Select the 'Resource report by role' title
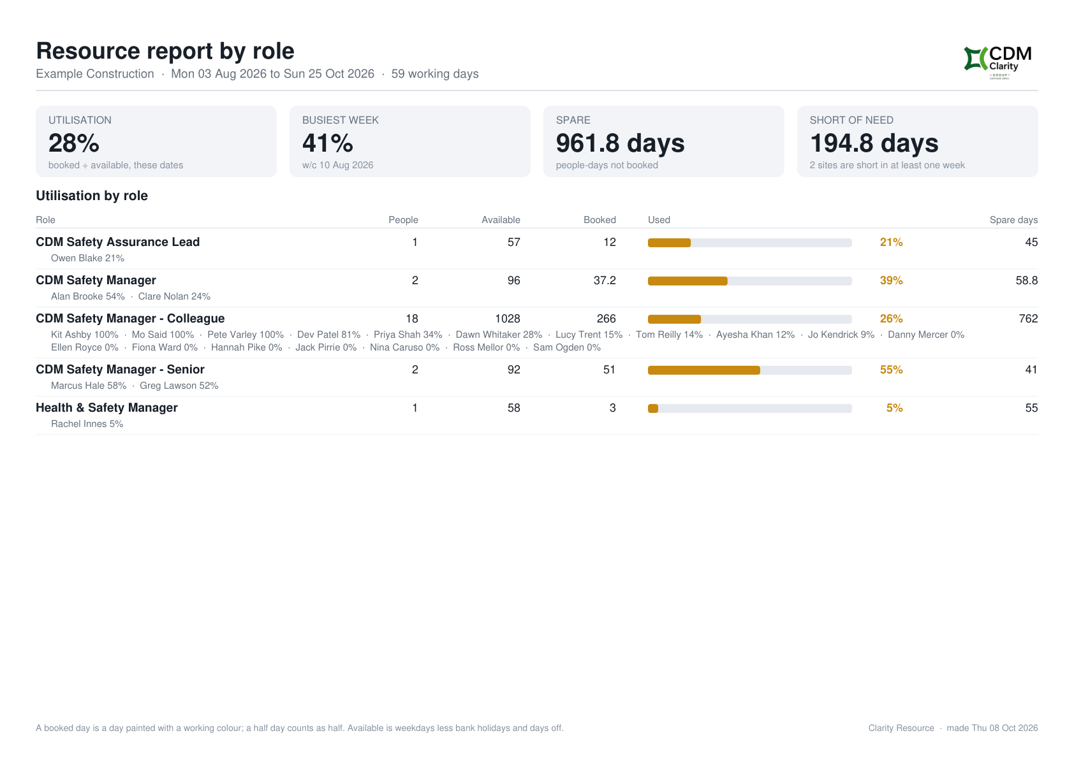 click(x=165, y=51)
